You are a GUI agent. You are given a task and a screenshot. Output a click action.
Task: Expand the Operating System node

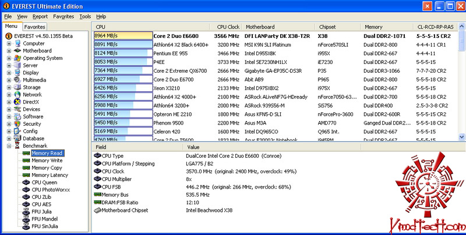pos(9,58)
